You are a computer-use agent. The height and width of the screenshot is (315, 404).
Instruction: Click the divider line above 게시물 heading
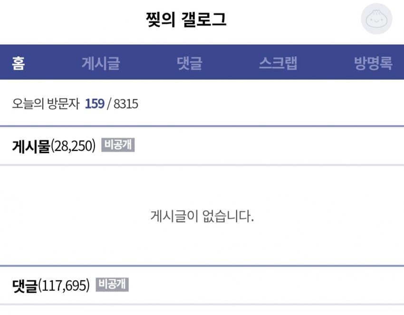(202, 126)
